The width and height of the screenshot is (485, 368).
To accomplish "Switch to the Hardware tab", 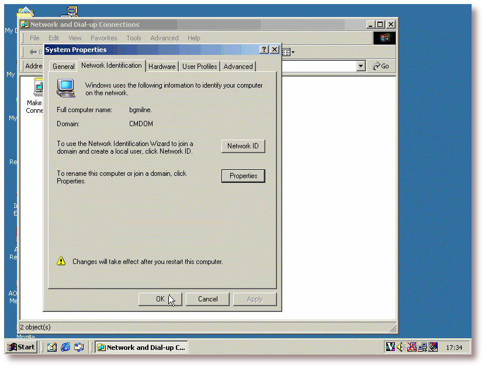I will (162, 67).
